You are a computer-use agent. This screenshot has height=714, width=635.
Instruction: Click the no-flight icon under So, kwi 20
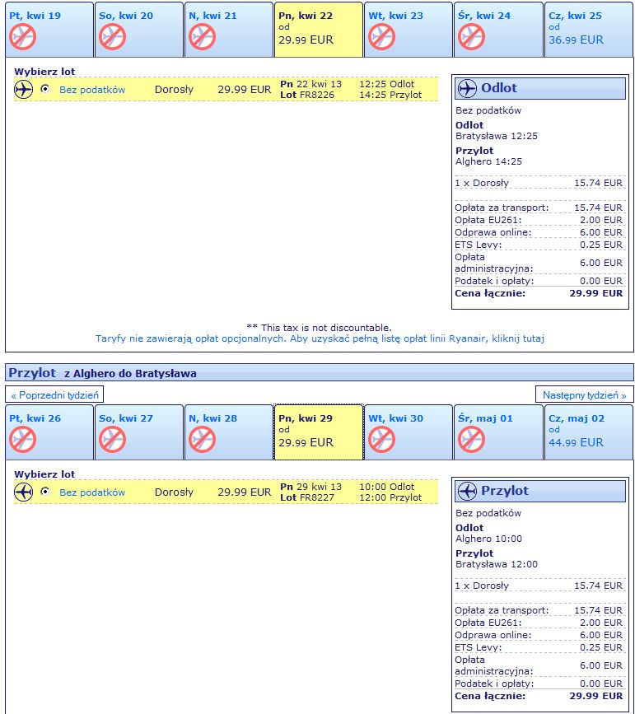click(x=112, y=37)
